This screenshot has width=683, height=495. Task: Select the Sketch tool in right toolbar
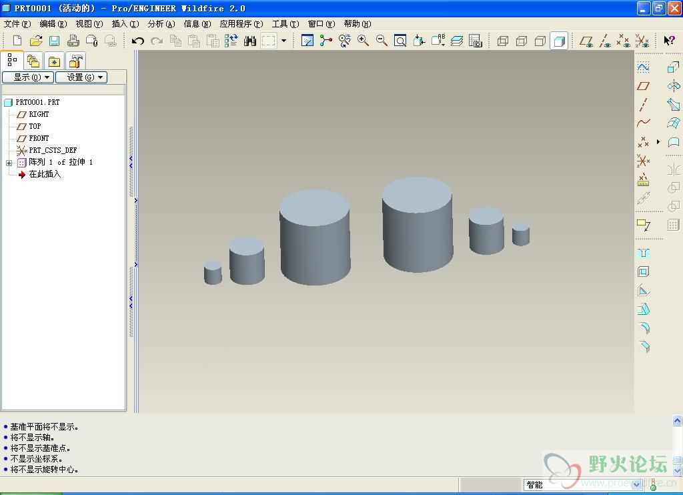tap(644, 67)
